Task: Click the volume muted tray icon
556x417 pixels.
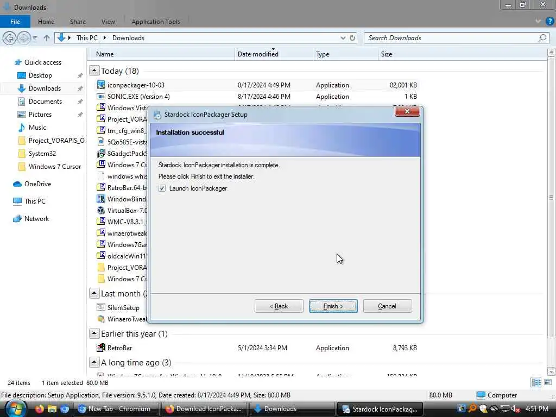Action: 515,409
